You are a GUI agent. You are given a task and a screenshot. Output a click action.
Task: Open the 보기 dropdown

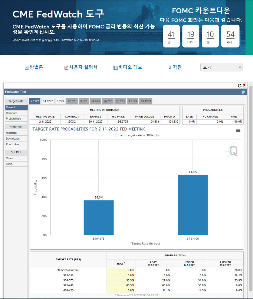221,67
